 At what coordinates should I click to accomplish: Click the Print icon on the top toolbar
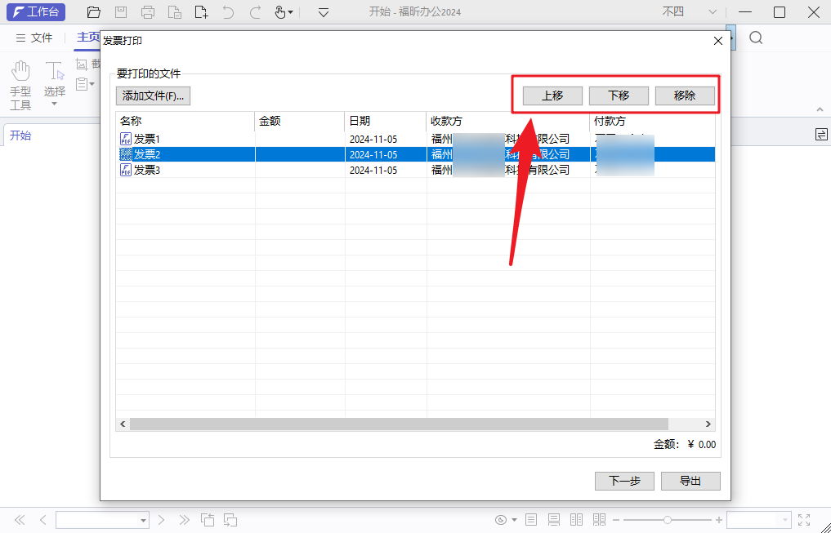[147, 13]
